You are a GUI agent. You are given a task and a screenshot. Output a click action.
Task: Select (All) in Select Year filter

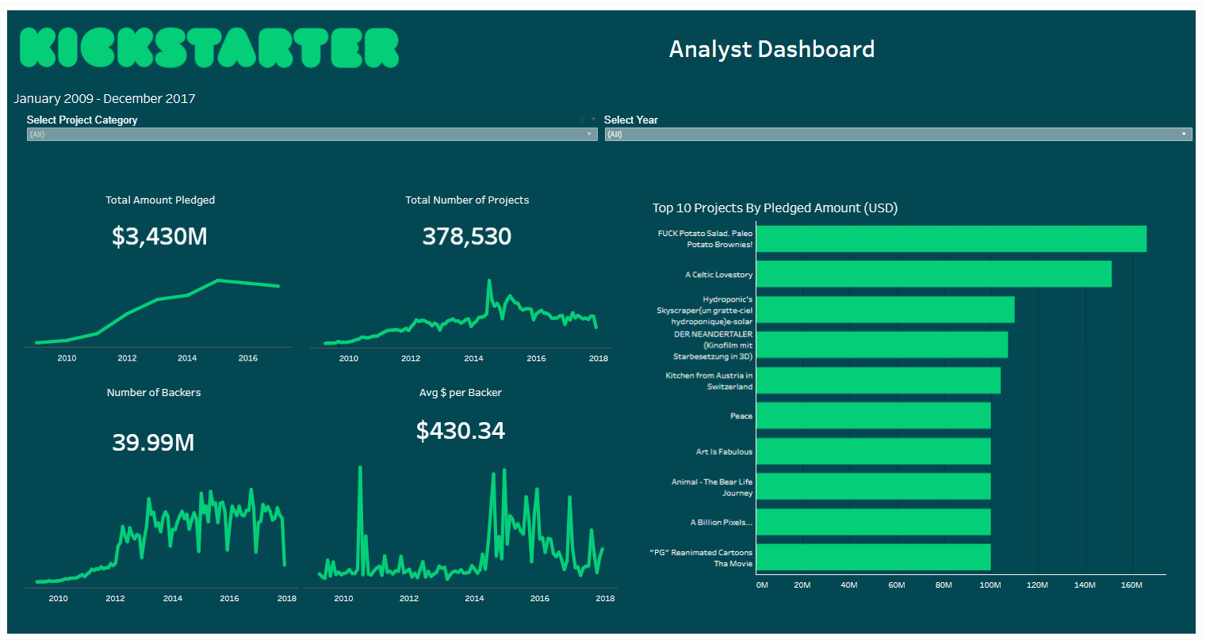pyautogui.click(x=896, y=134)
